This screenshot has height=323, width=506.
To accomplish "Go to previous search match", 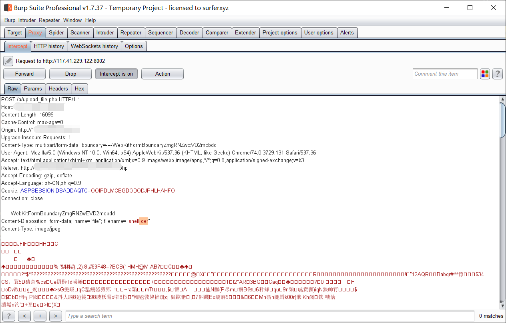I will click(24, 316).
